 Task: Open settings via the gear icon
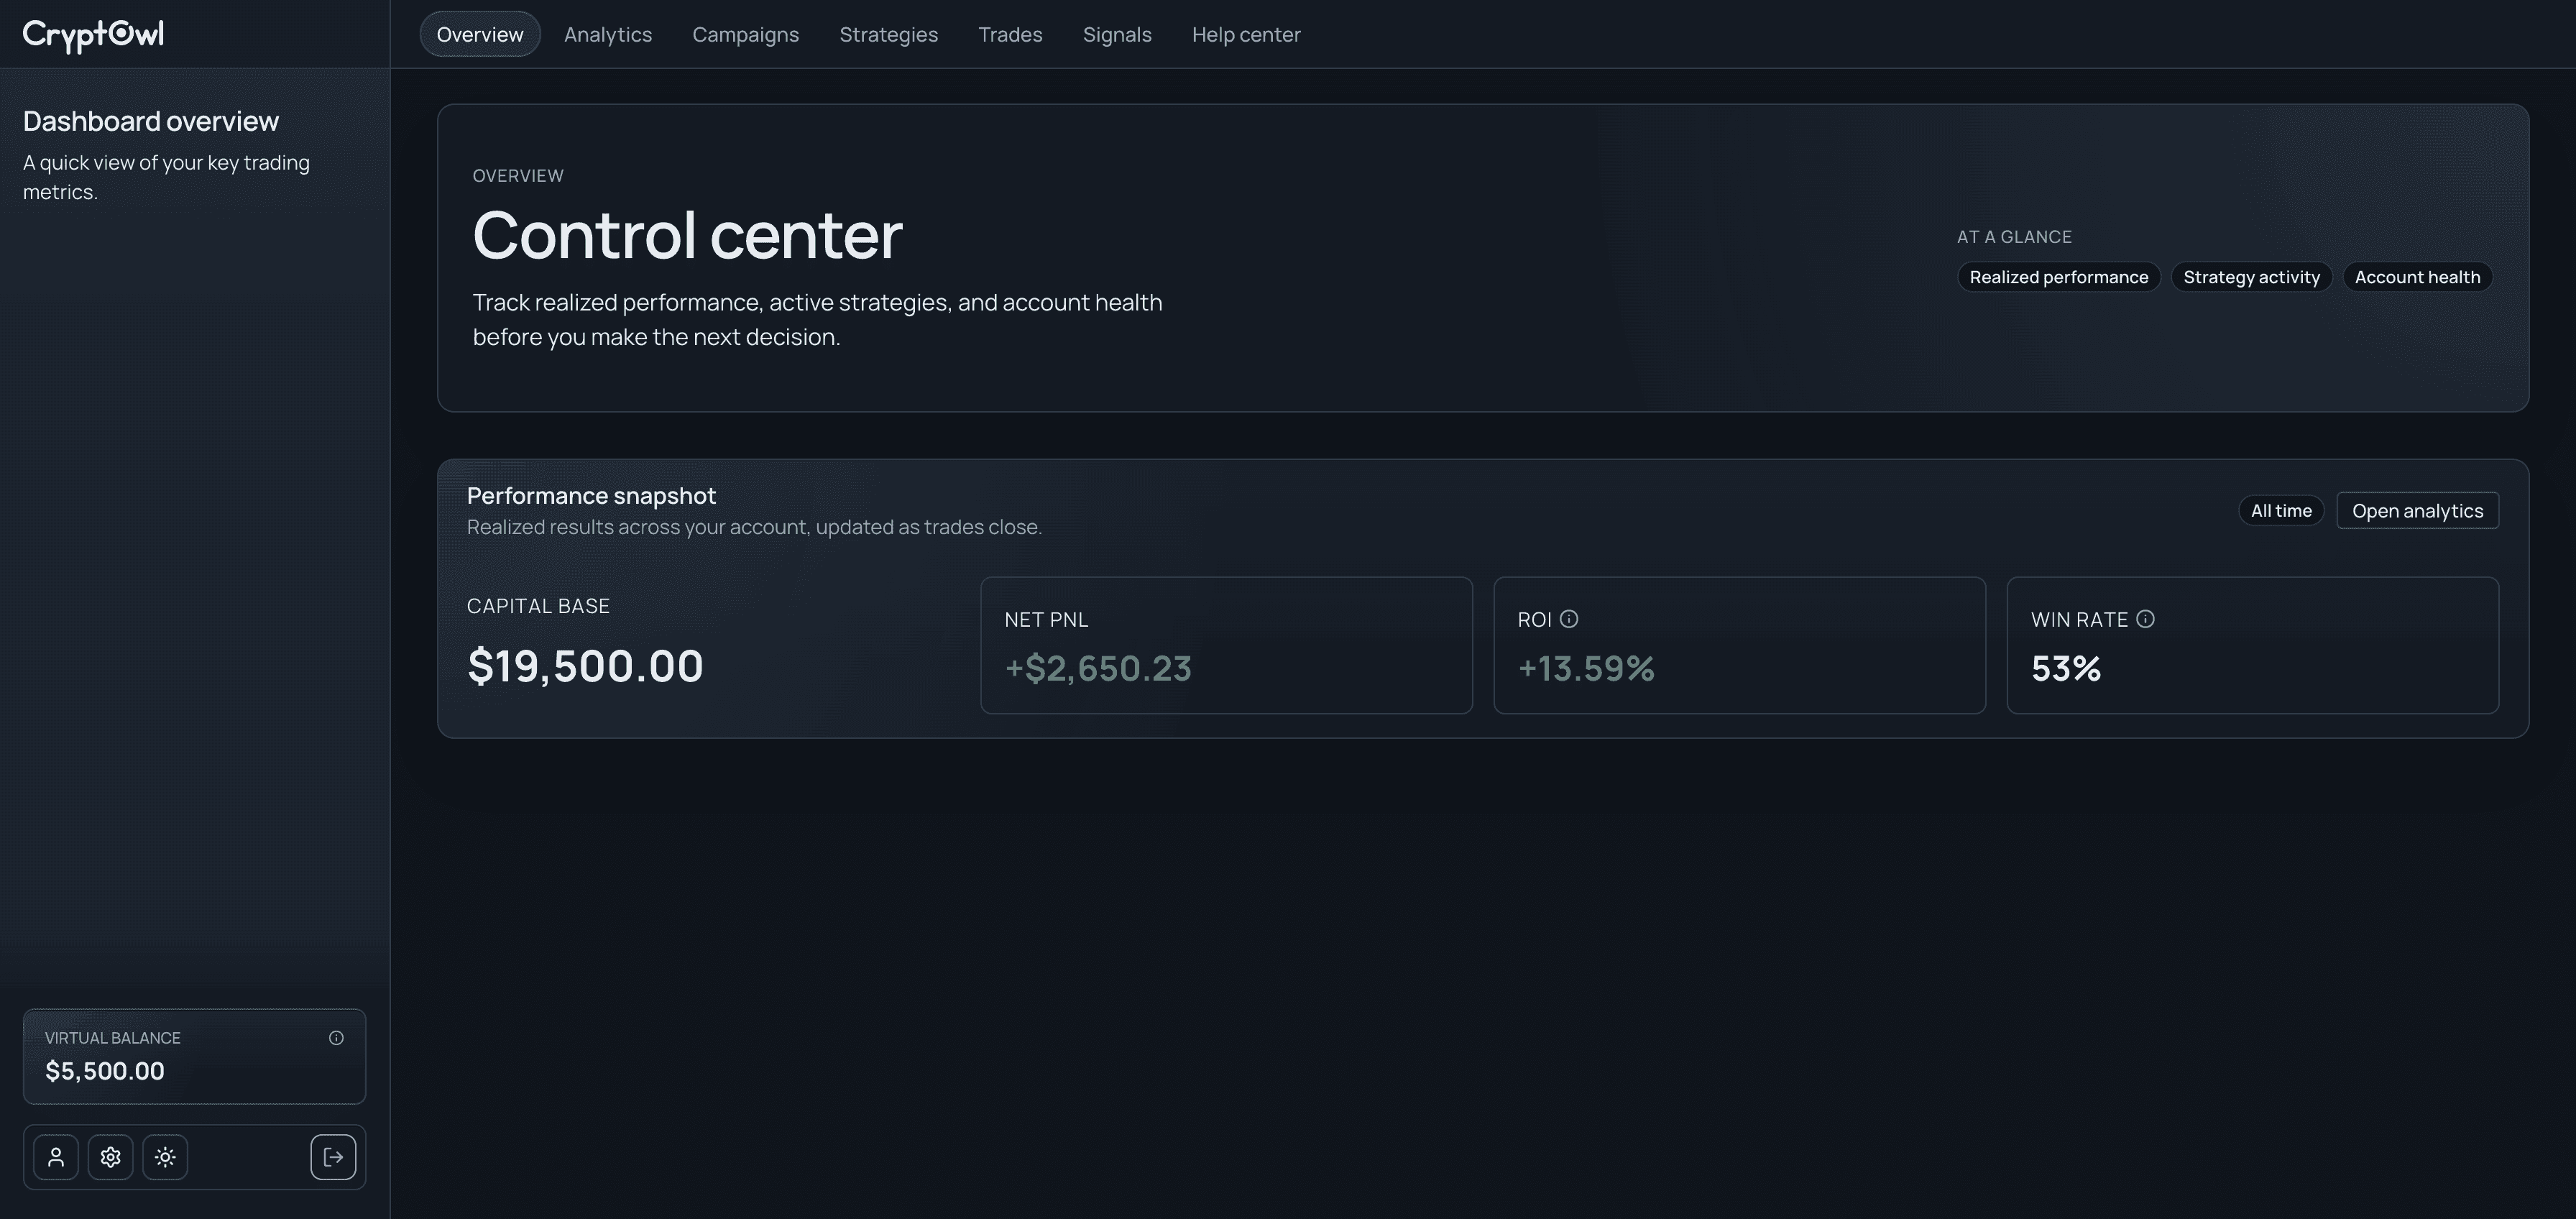(x=110, y=1157)
